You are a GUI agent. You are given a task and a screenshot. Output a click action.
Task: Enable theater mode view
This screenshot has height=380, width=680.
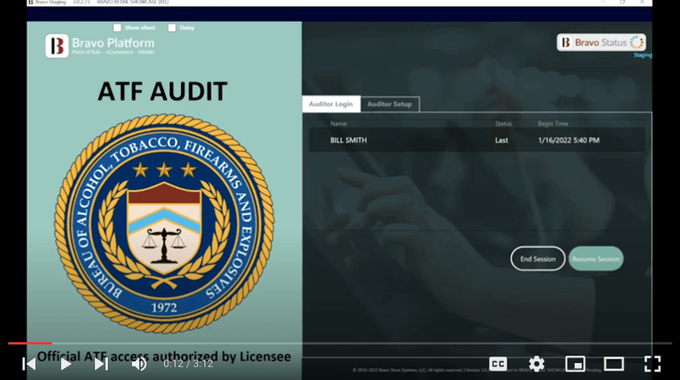click(x=614, y=364)
